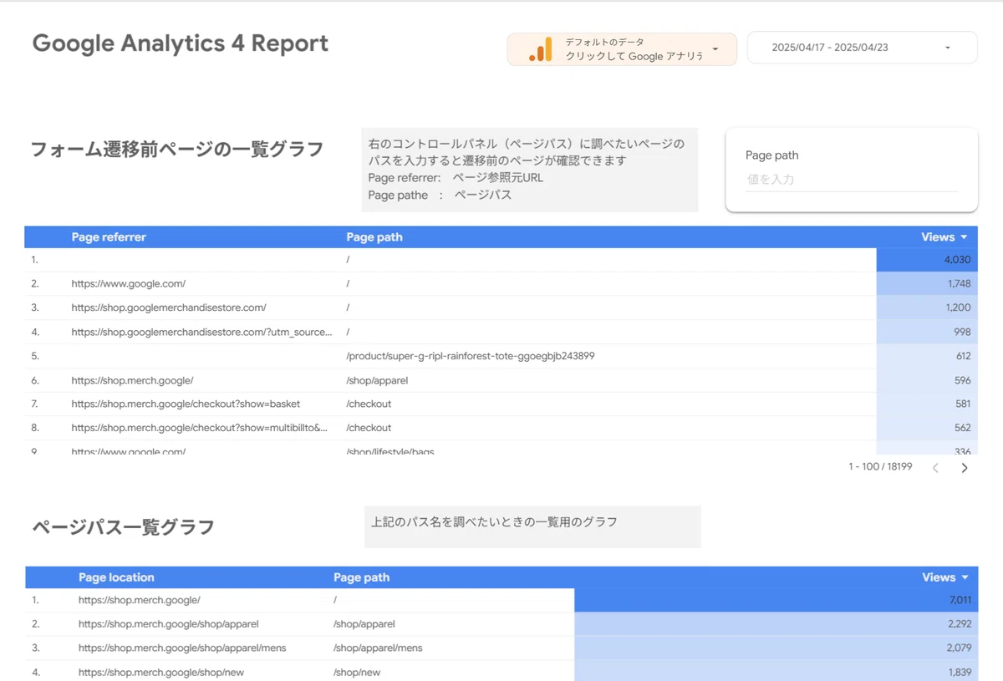
Task: Click referrer with ?utm_source in row 4
Action: pyautogui.click(x=201, y=332)
